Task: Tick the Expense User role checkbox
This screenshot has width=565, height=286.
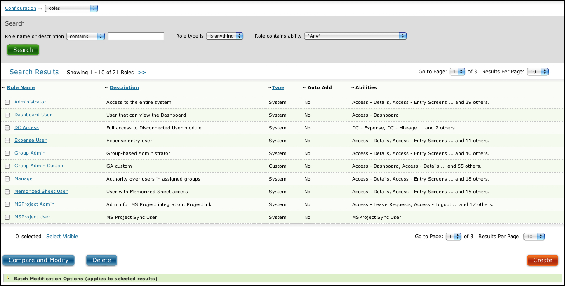Action: point(7,141)
